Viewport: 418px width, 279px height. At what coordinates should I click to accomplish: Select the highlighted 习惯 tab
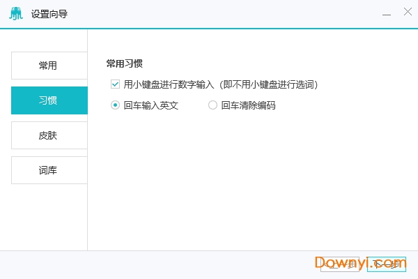[x=48, y=100]
